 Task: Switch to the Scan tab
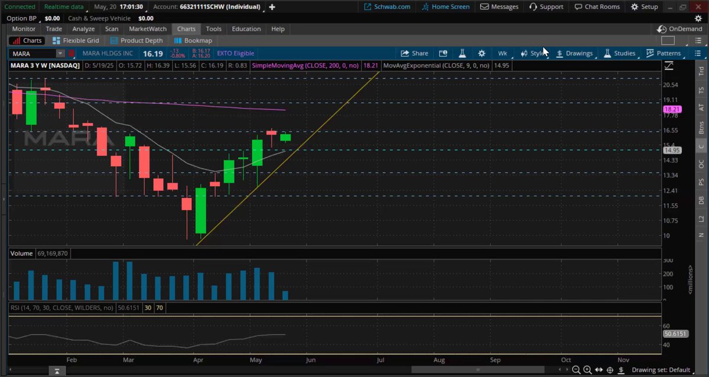(112, 28)
